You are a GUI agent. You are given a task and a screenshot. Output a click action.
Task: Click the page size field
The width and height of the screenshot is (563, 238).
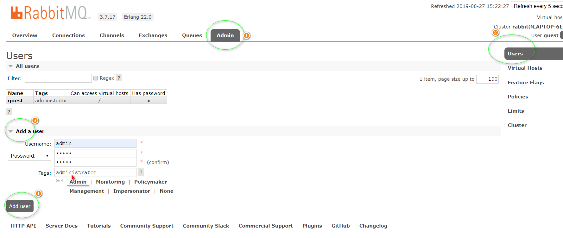[488, 79]
